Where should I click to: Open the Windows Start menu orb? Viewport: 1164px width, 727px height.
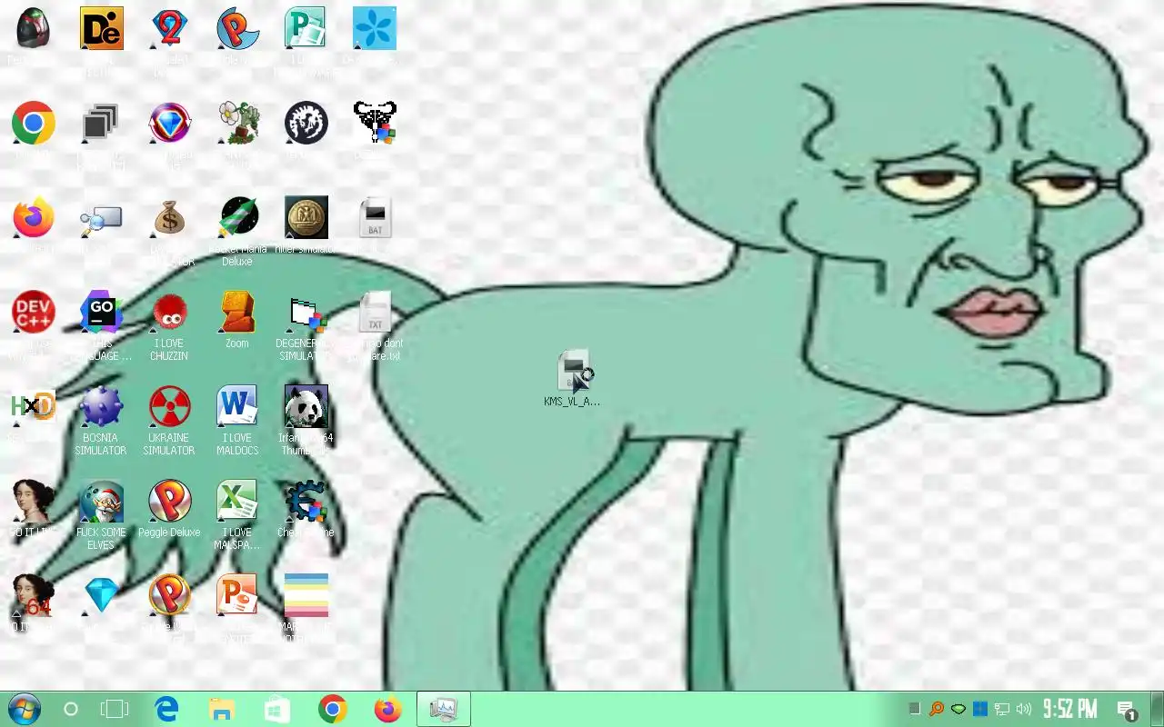(24, 709)
